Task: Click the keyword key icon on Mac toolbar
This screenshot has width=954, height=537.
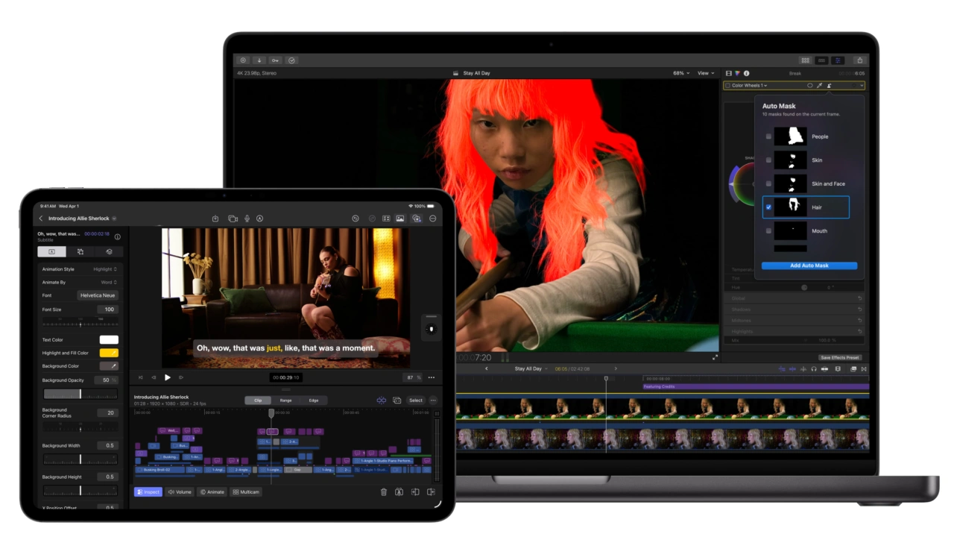Action: coord(275,60)
